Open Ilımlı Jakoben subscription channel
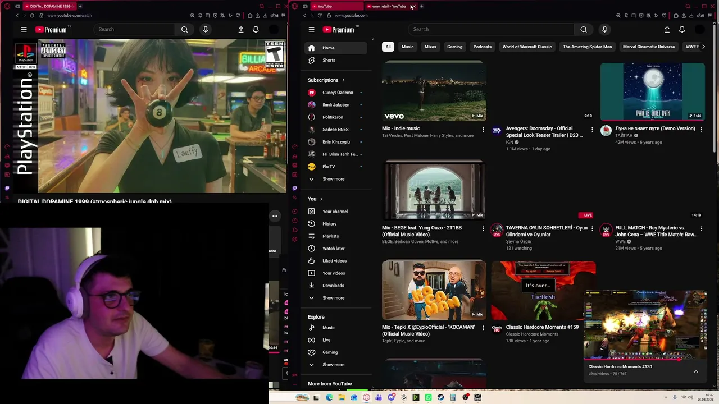This screenshot has height=404, width=719. click(335, 105)
